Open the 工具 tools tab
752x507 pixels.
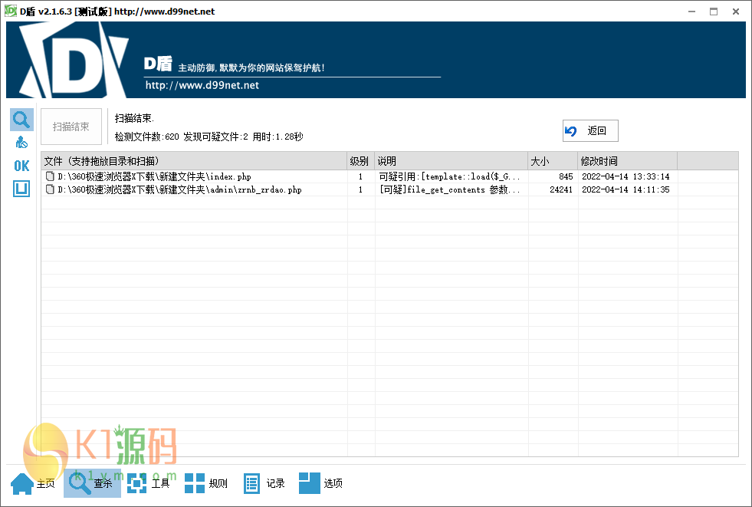pyautogui.click(x=149, y=483)
